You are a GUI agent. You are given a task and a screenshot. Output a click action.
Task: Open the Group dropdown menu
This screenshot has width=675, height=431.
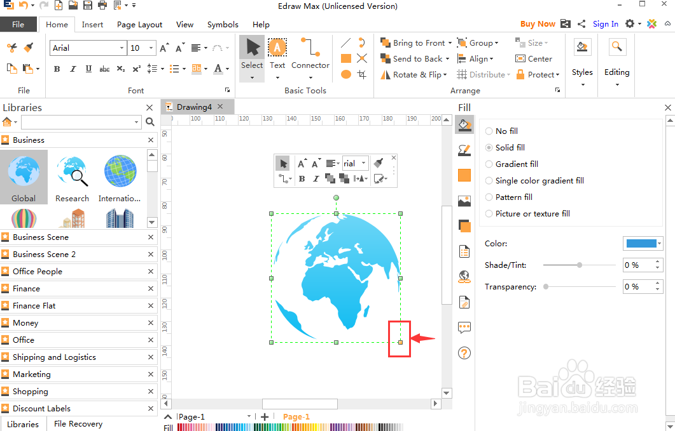point(478,43)
